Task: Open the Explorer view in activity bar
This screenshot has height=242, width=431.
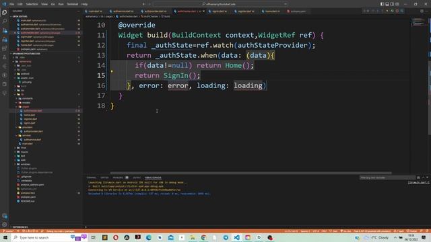Action: pos(5,12)
